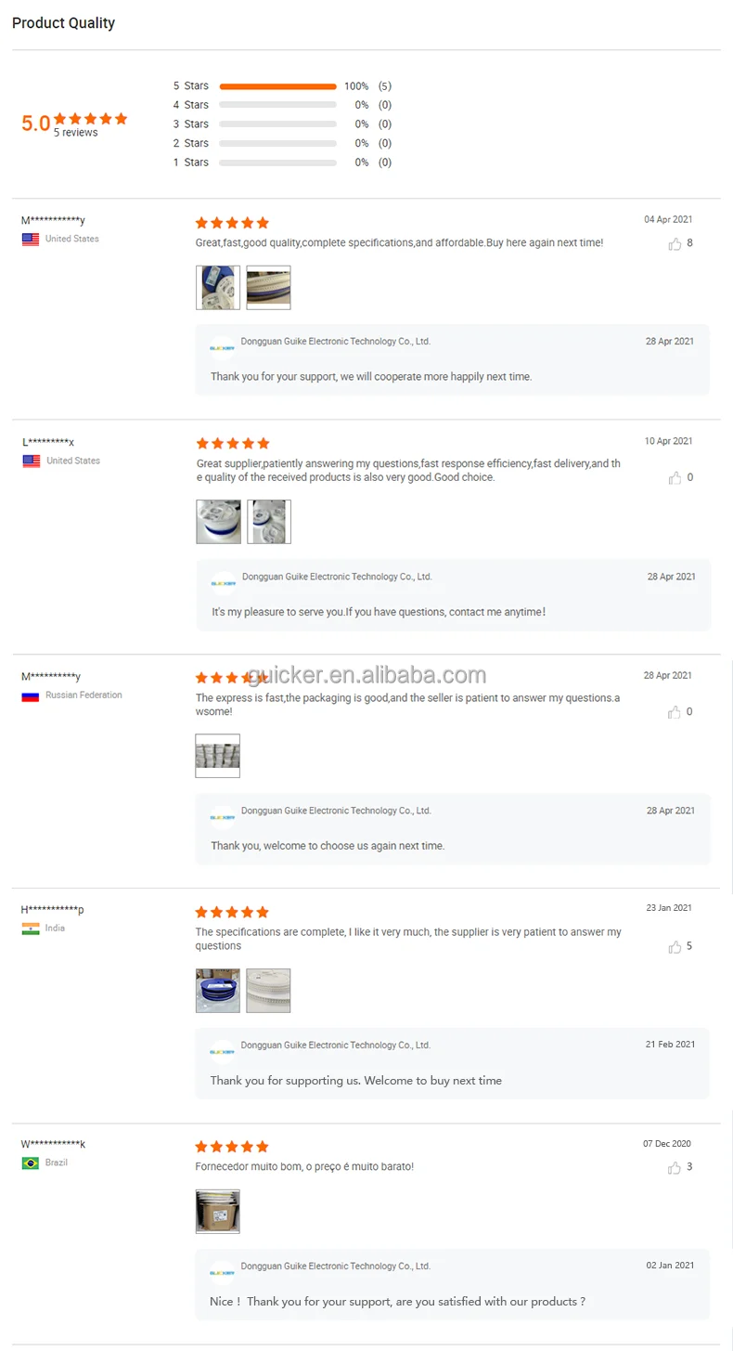This screenshot has width=733, height=1351.
Task: View the Russian Federation review photo
Action: click(218, 756)
